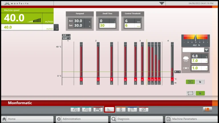Open the Diagnosis tab
The width and height of the screenshot is (219, 123).
click(137, 119)
